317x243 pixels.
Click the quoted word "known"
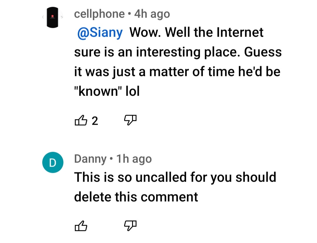[98, 91]
